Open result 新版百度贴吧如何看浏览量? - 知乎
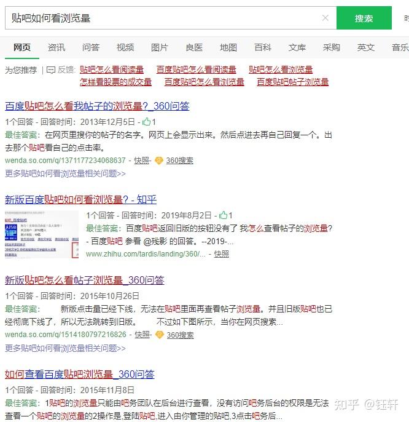This screenshot has width=409, height=422. point(80,200)
